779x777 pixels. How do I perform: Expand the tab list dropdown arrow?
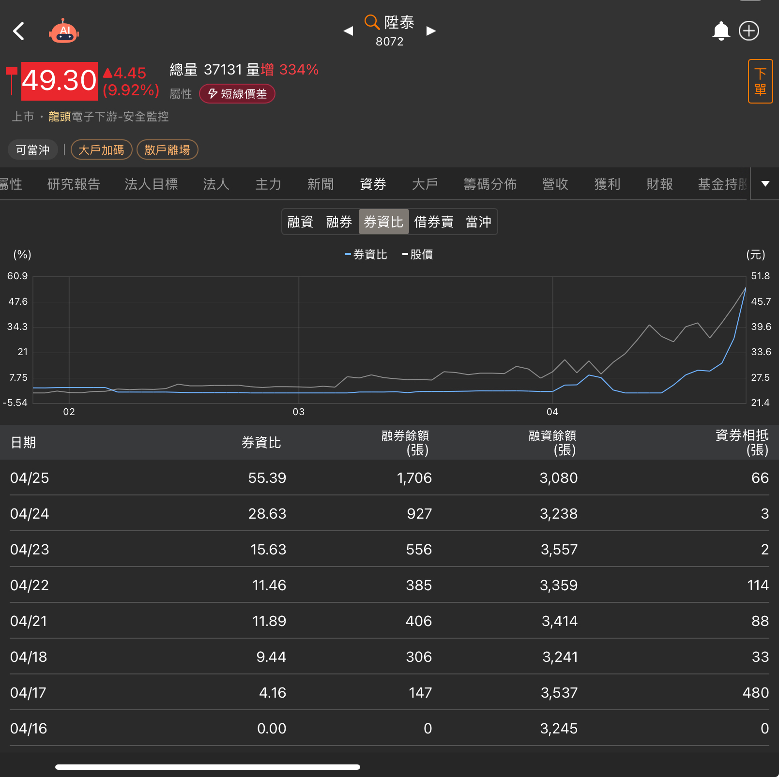[765, 184]
